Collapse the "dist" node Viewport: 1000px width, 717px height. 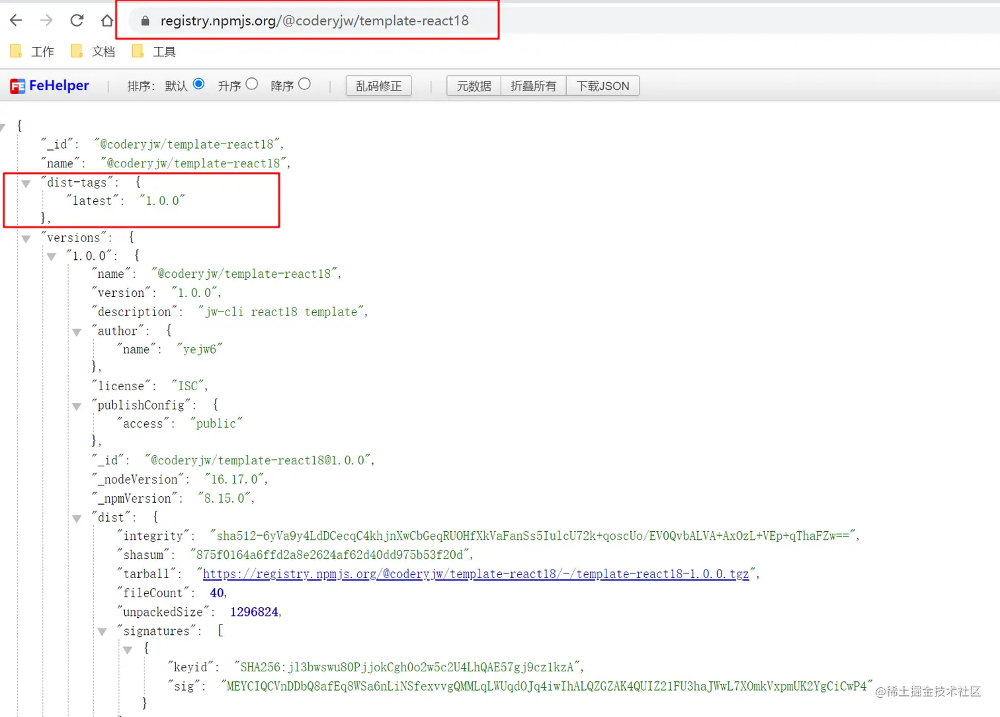(77, 519)
